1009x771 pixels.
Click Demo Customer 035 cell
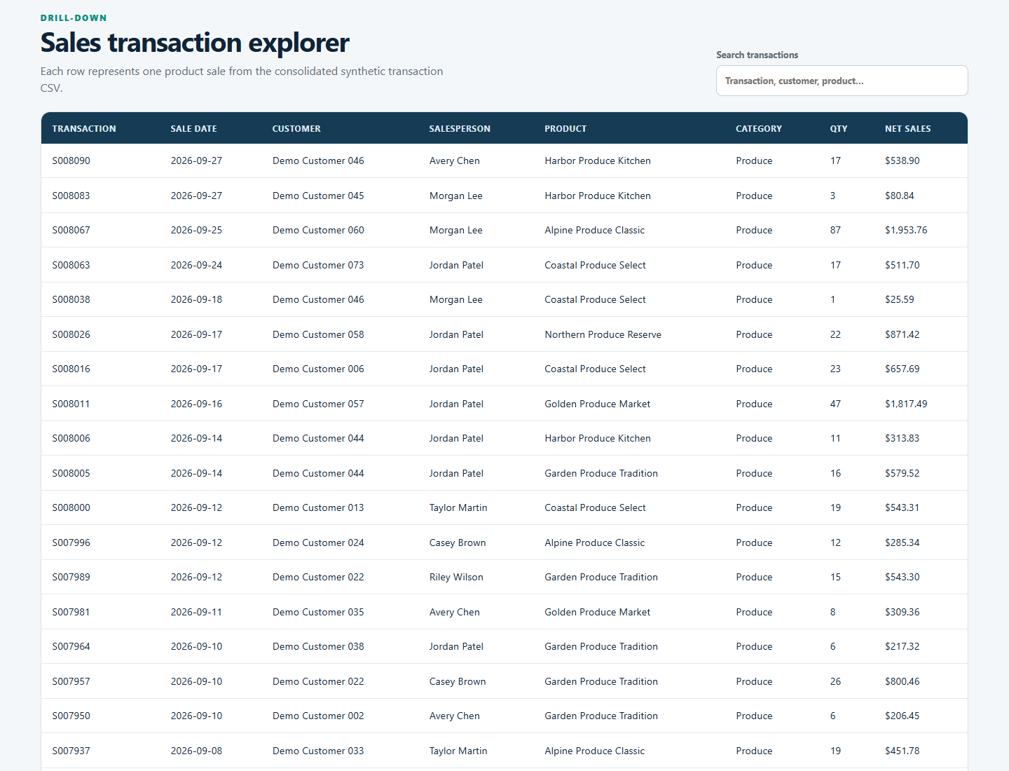[x=318, y=612]
